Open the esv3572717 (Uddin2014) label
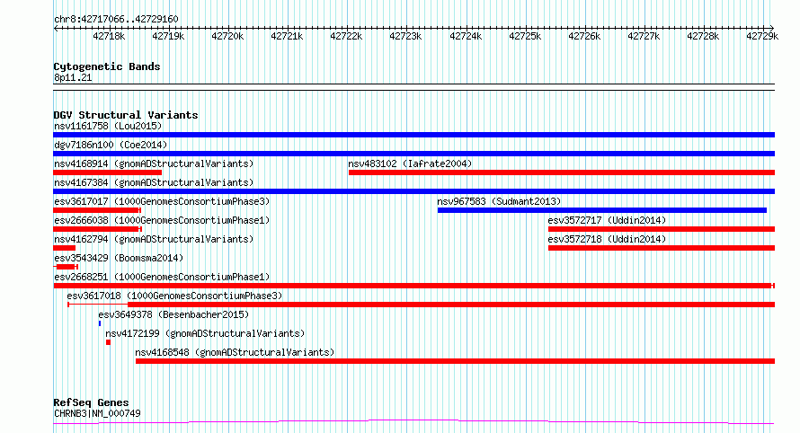 tap(607, 220)
